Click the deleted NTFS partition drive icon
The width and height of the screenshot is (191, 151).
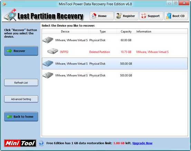point(52,51)
